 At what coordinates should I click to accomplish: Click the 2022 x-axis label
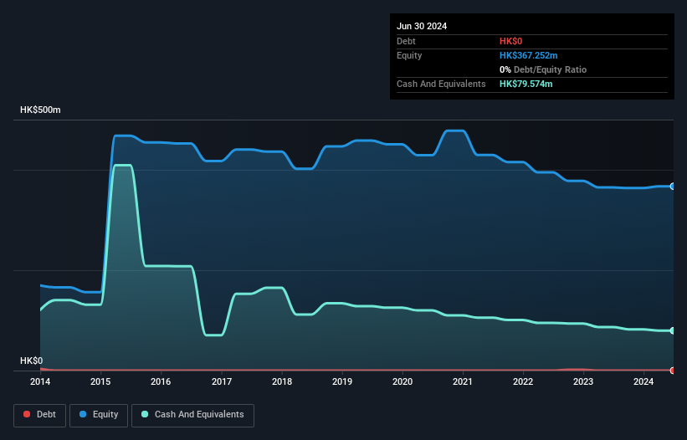point(523,381)
